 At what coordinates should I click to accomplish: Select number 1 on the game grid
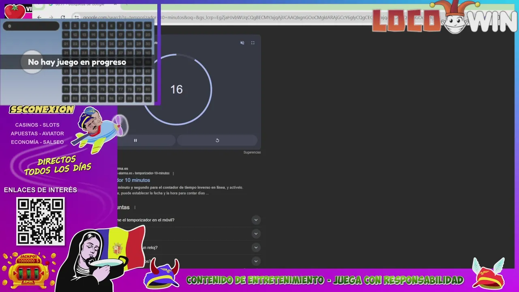66,26
